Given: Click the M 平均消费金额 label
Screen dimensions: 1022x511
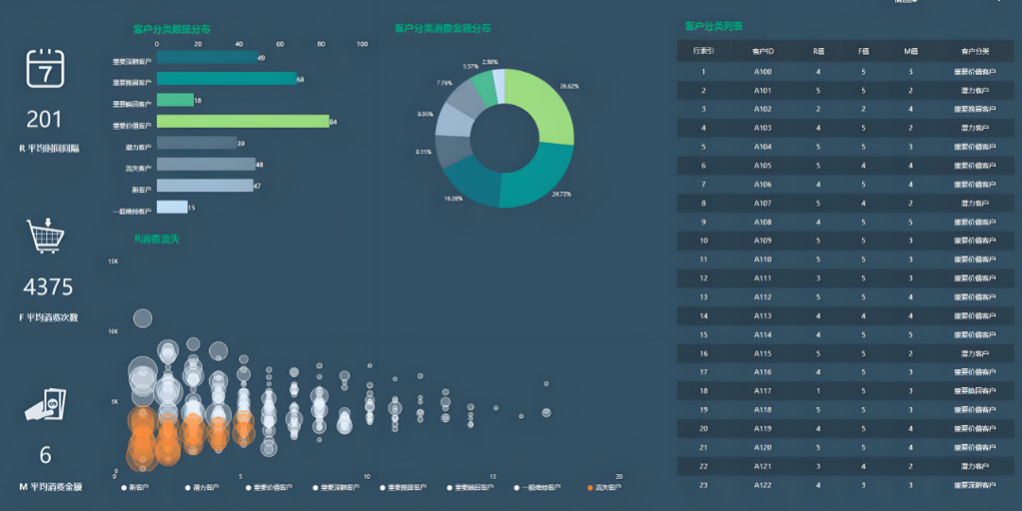Looking at the screenshot, I should point(50,487).
